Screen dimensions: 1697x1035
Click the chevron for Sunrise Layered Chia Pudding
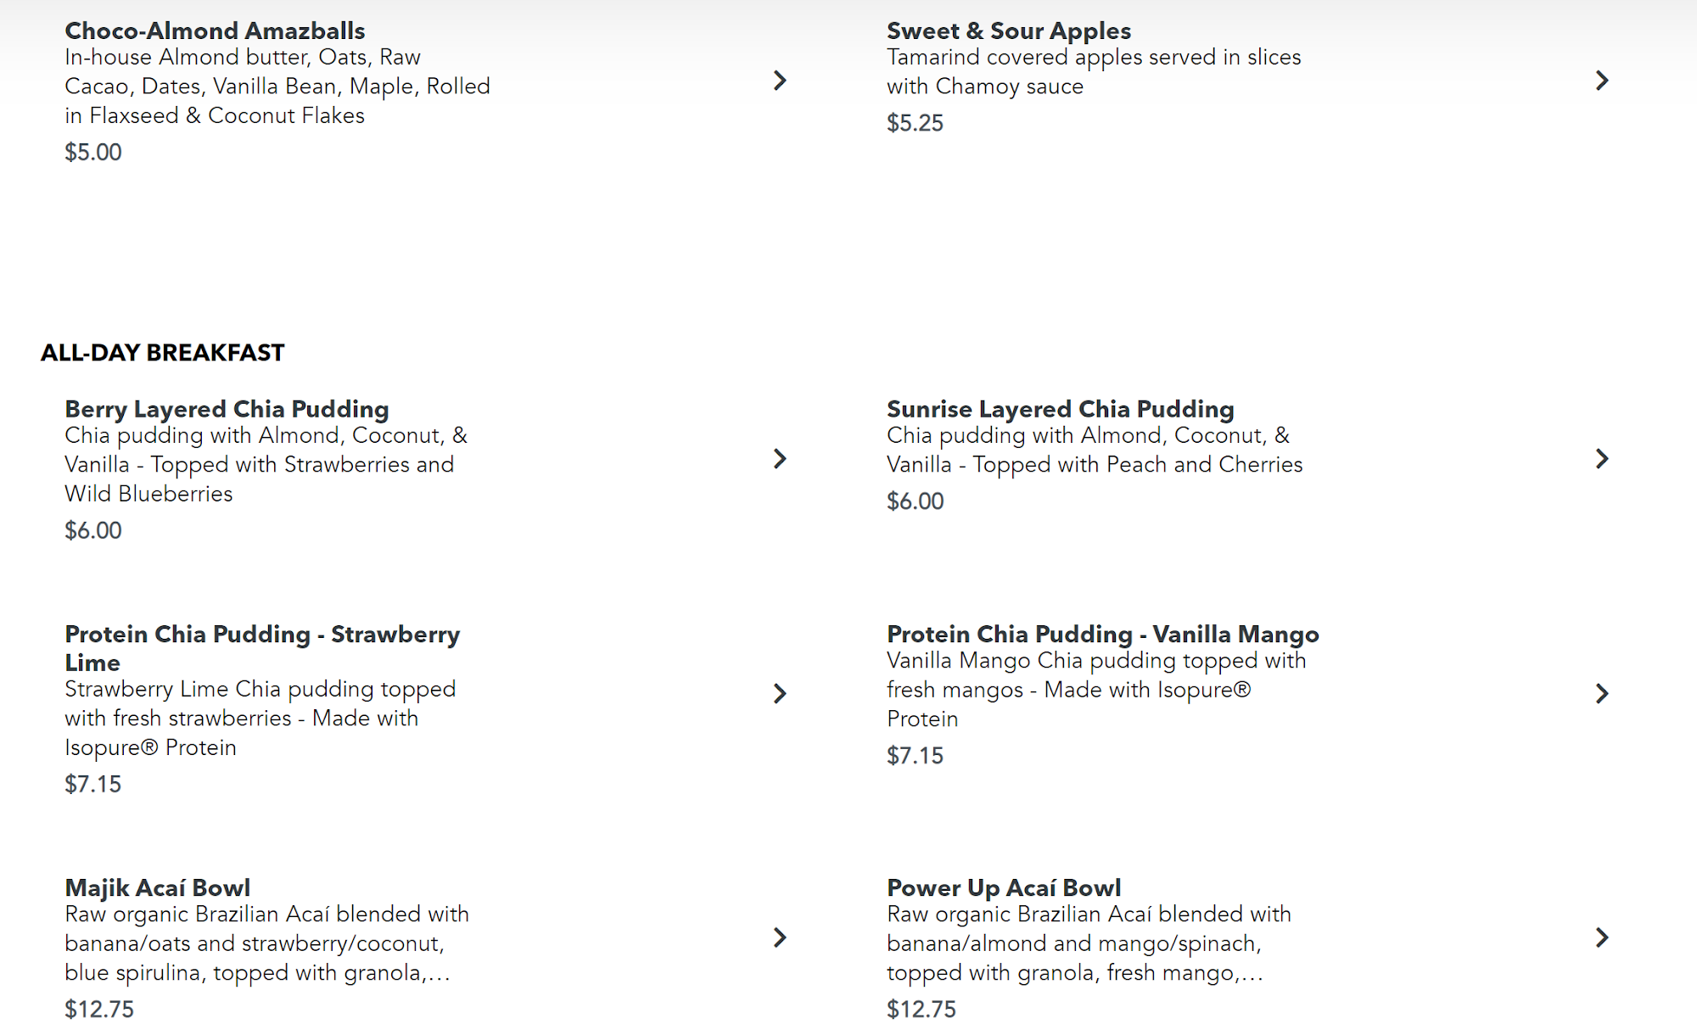1602,459
